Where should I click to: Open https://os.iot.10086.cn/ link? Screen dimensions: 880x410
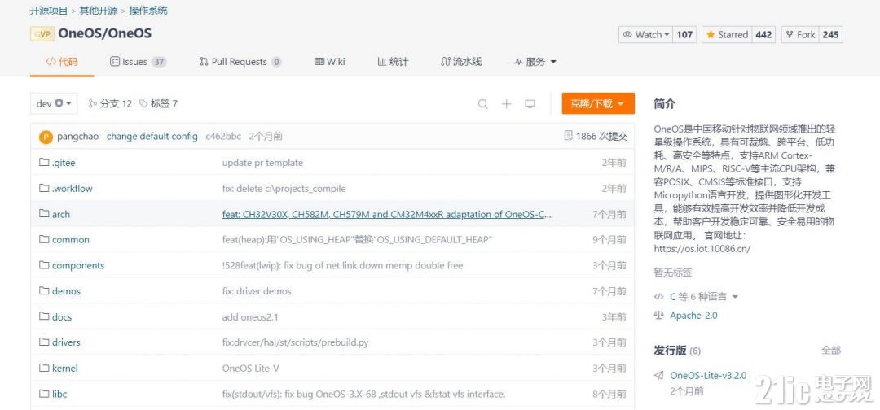(702, 248)
